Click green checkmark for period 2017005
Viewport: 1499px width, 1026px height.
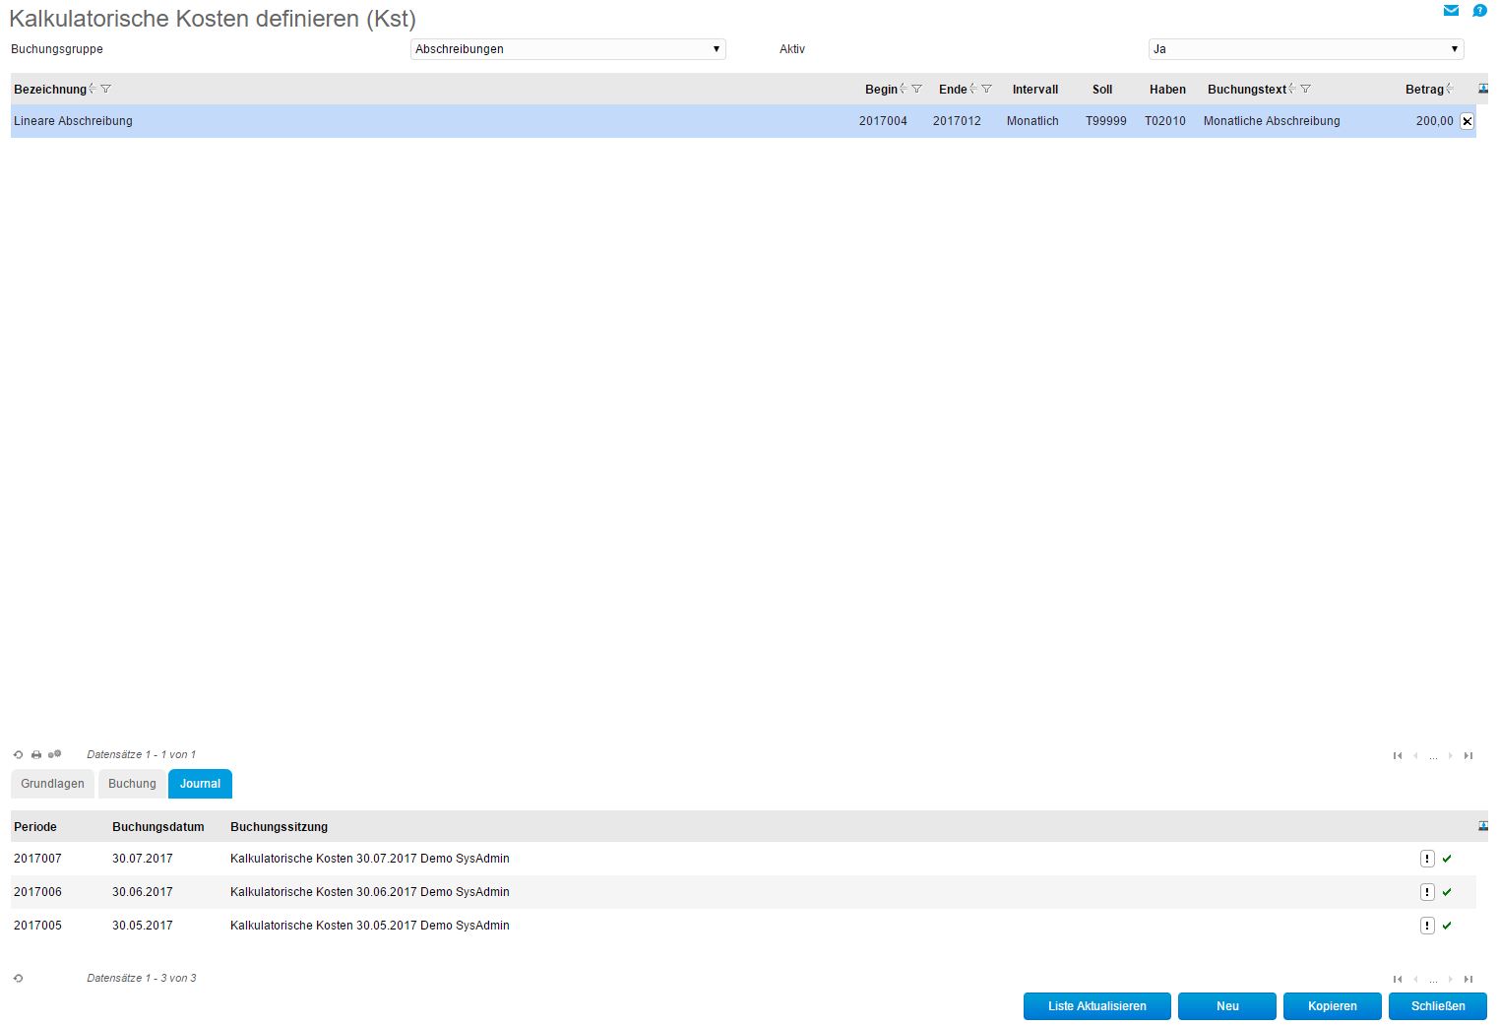pos(1447,926)
